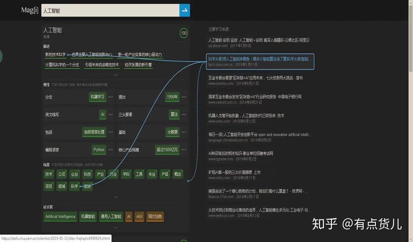Click the Mag[i] logo

click(29, 10)
